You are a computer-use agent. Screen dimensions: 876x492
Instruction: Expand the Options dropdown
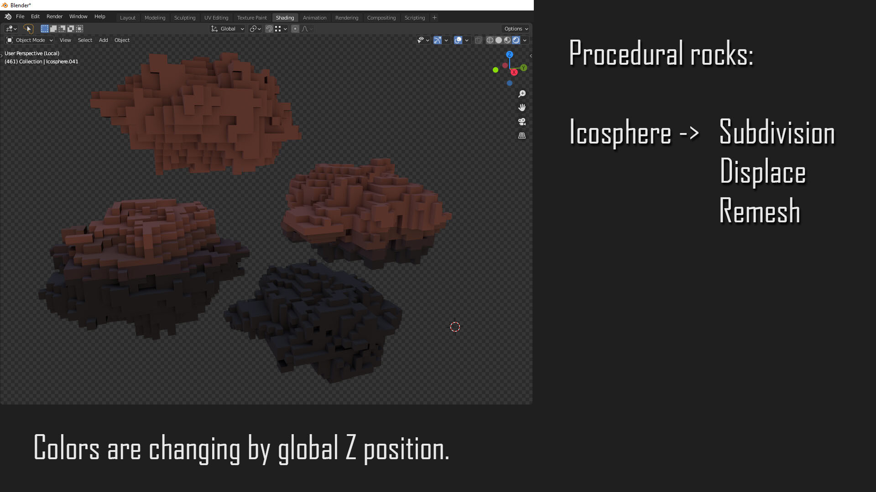coord(516,29)
